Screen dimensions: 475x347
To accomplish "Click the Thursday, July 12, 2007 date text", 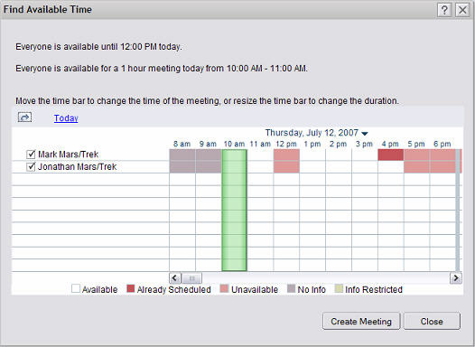I will [x=312, y=133].
